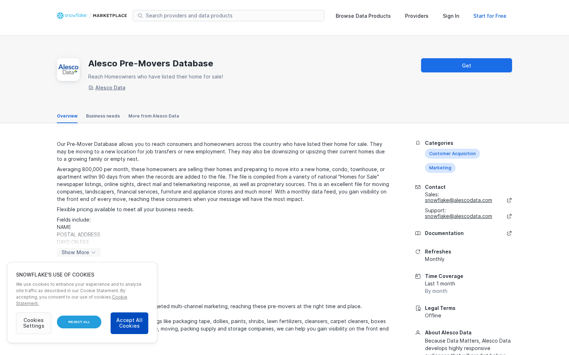The image size is (569, 355).
Task: Switch to the Overview tab
Action: coord(67,116)
